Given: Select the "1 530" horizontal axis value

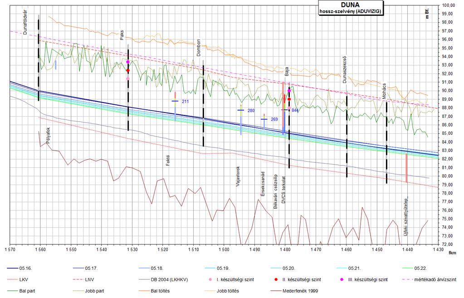Looking at the screenshot, I should (132, 249).
